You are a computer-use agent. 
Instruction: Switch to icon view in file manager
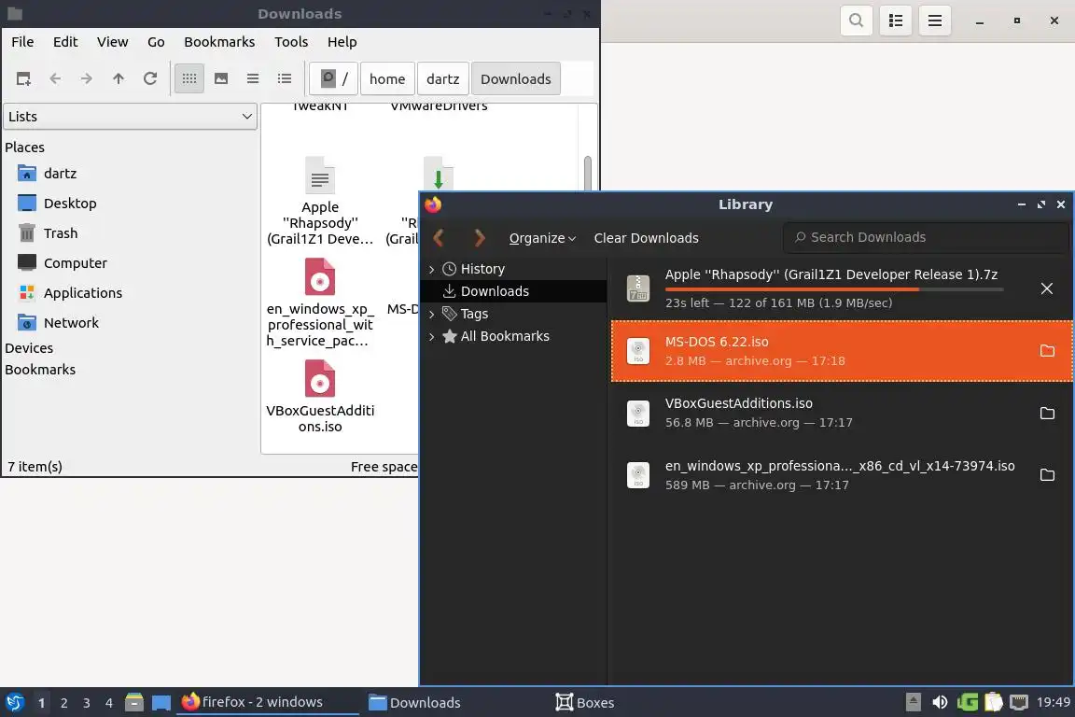pos(189,79)
